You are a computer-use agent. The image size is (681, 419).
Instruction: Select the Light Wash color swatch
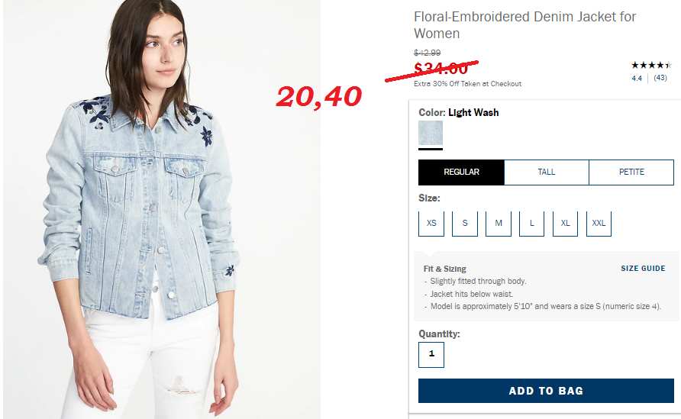coord(431,133)
